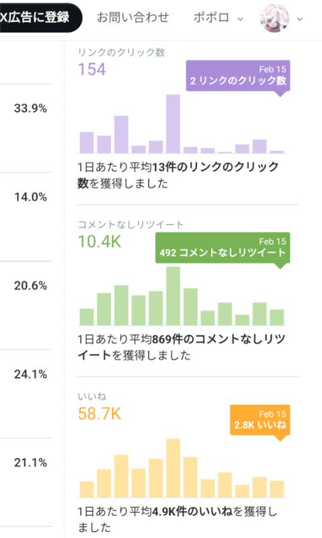Select the tallest purple link-clicks bar
322x538 pixels.
173,124
